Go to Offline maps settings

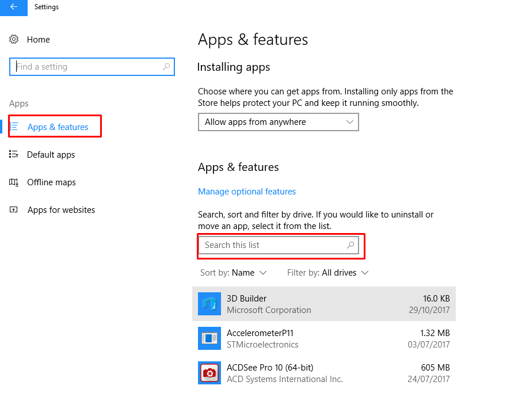(x=51, y=182)
